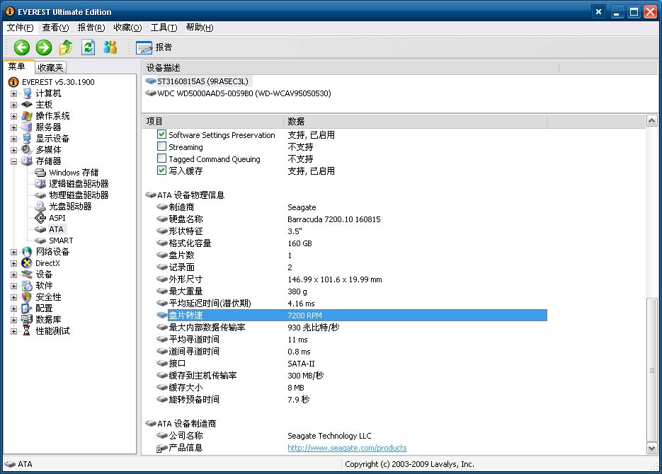This screenshot has height=474, width=662.
Task: Select the 盘片转速 7200 RPM row
Action: pos(351,315)
